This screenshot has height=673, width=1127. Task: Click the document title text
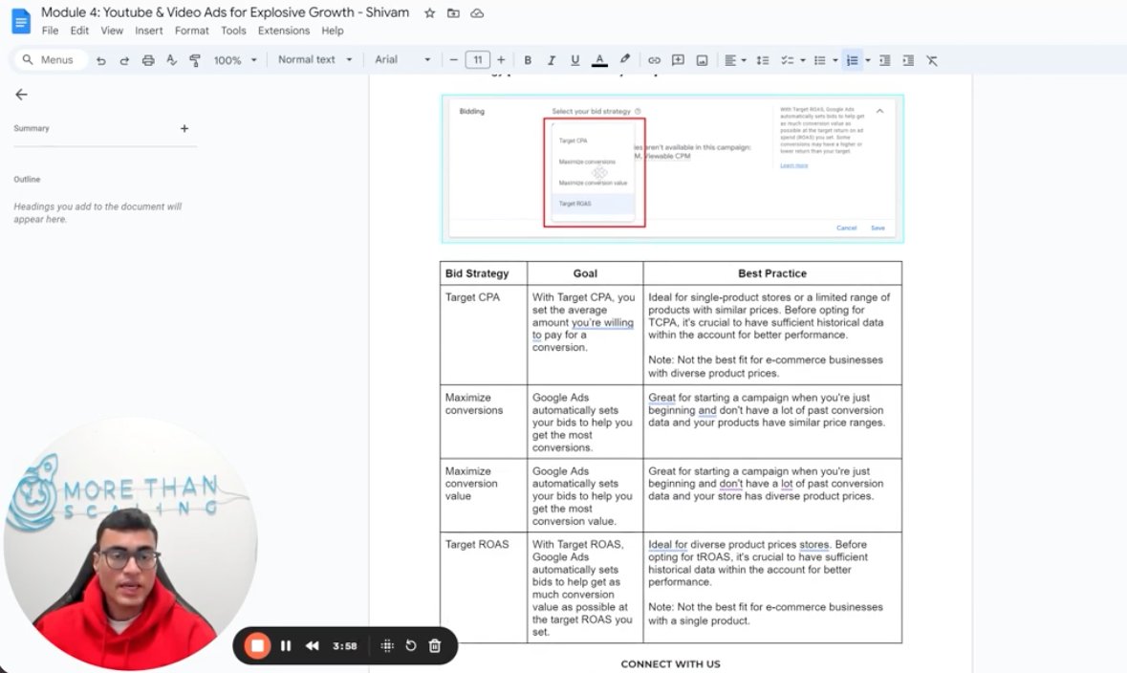pos(225,12)
